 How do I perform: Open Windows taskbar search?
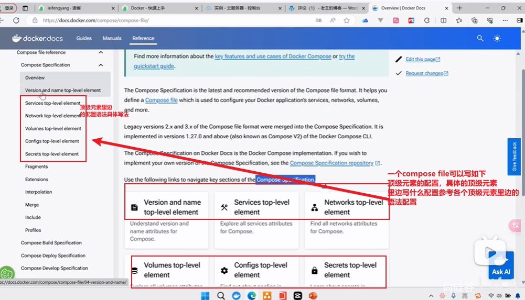click(221, 295)
